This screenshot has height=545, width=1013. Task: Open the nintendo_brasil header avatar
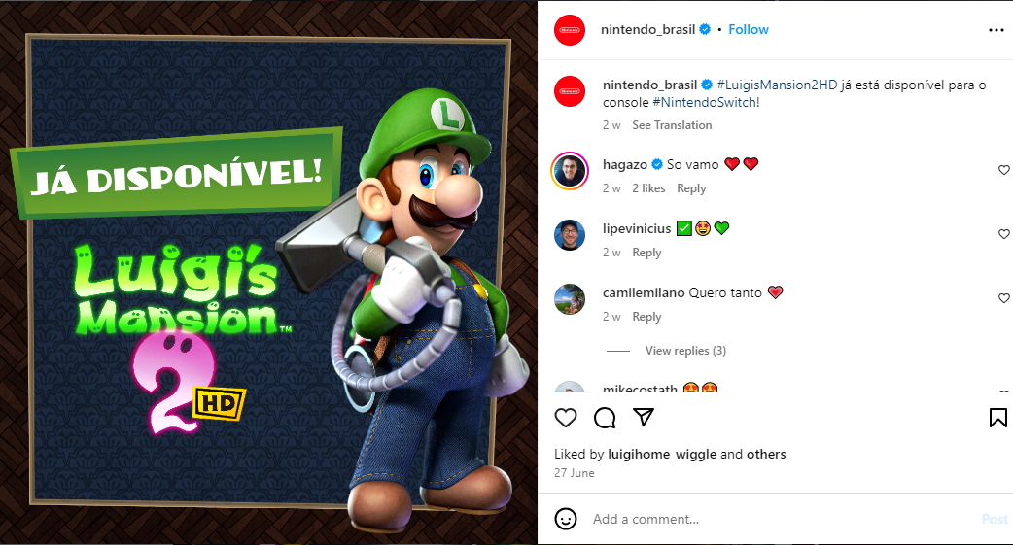[569, 30]
